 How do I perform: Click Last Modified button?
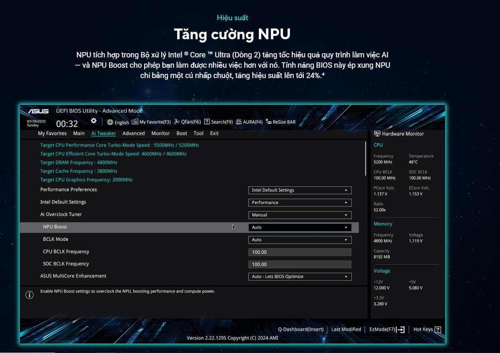click(346, 329)
